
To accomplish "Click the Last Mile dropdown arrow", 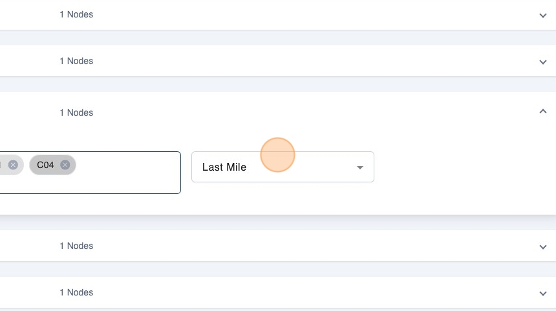I will click(x=360, y=167).
